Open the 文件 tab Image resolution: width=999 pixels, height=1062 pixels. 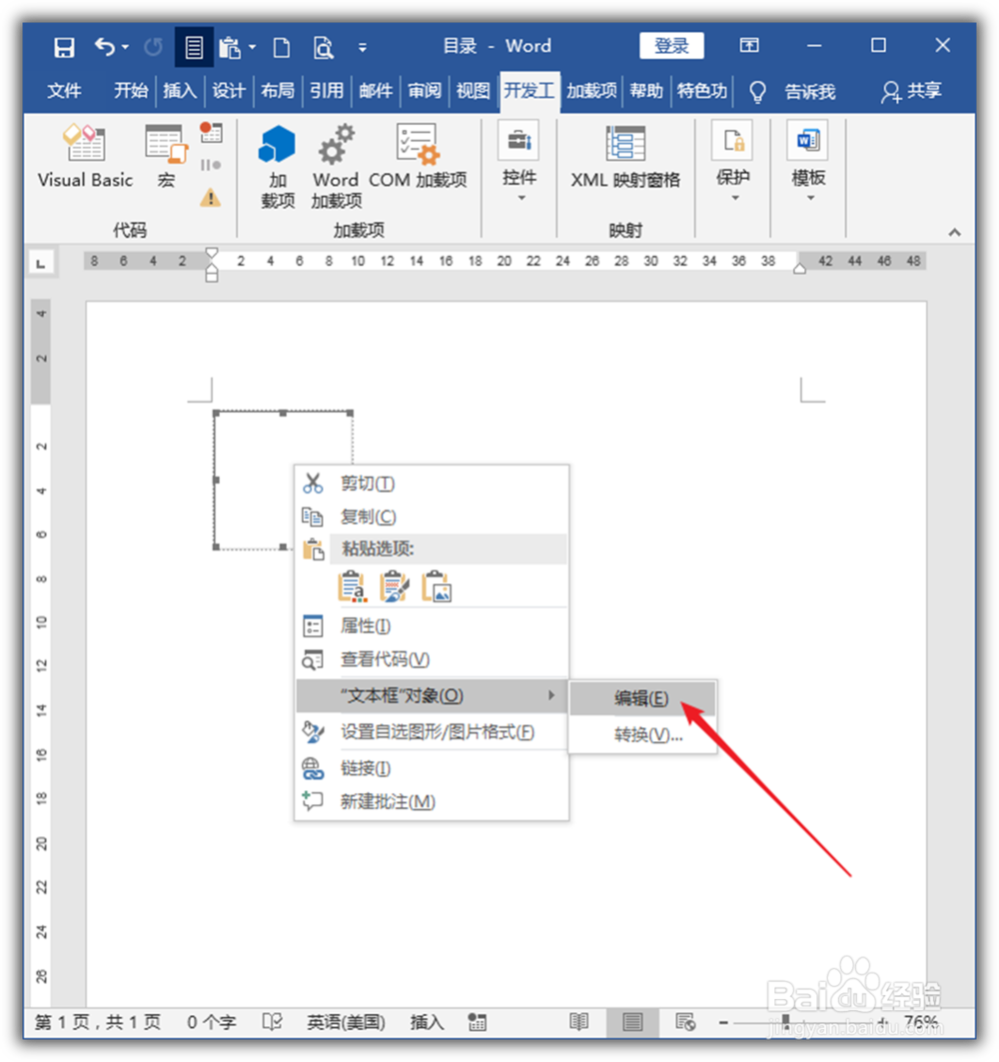coord(64,90)
